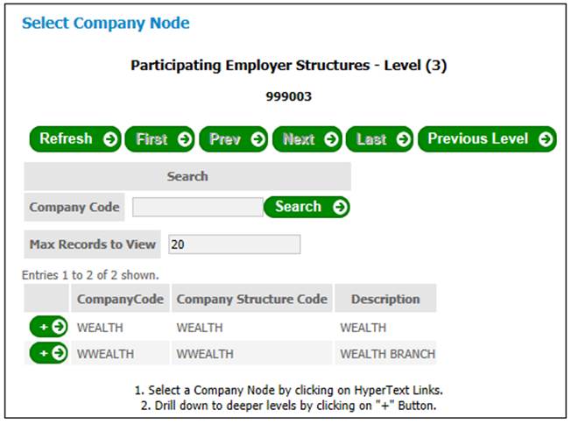
Task: Focus the Company Code input field
Action: (197, 208)
